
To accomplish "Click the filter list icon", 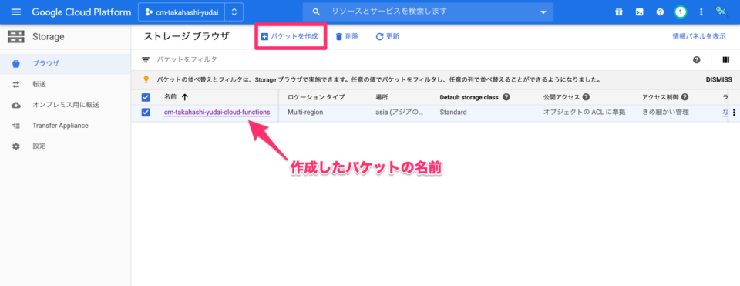I will [x=146, y=60].
